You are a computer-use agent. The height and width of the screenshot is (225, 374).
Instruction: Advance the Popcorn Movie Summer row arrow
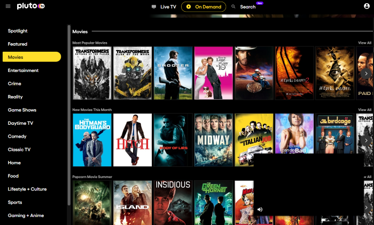367,207
